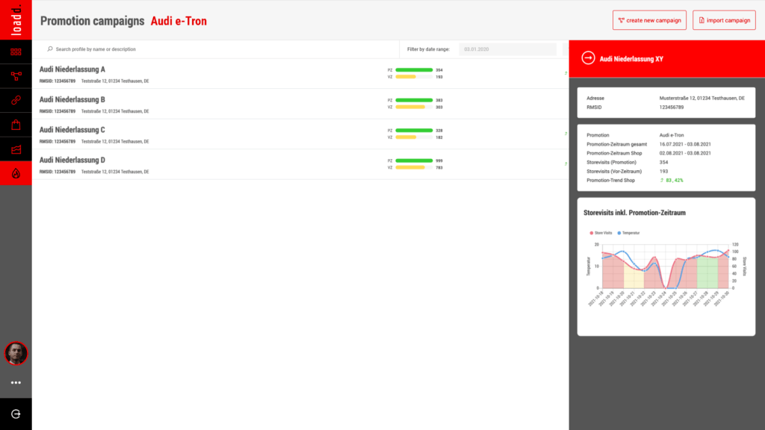
Task: Click the Promotion-Trend Shop arrow icon
Action: (662, 181)
